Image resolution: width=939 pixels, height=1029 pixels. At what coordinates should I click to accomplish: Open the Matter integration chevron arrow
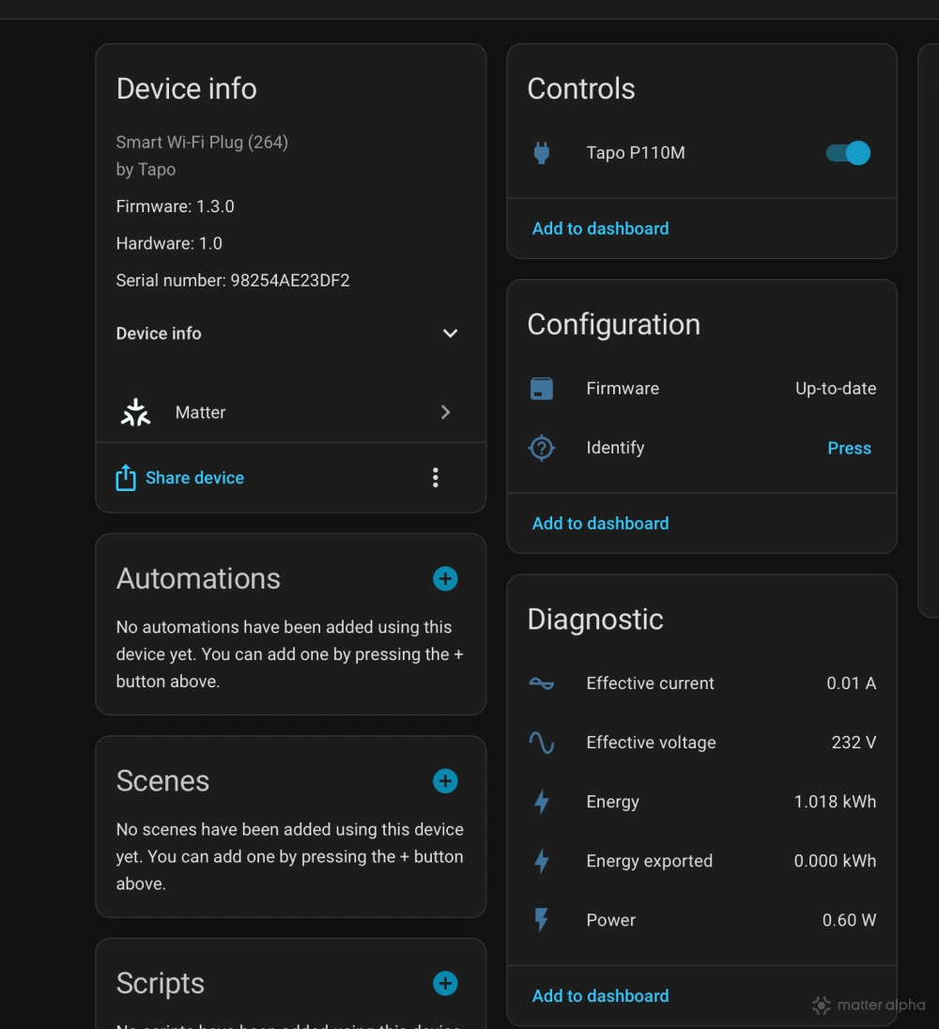446,412
